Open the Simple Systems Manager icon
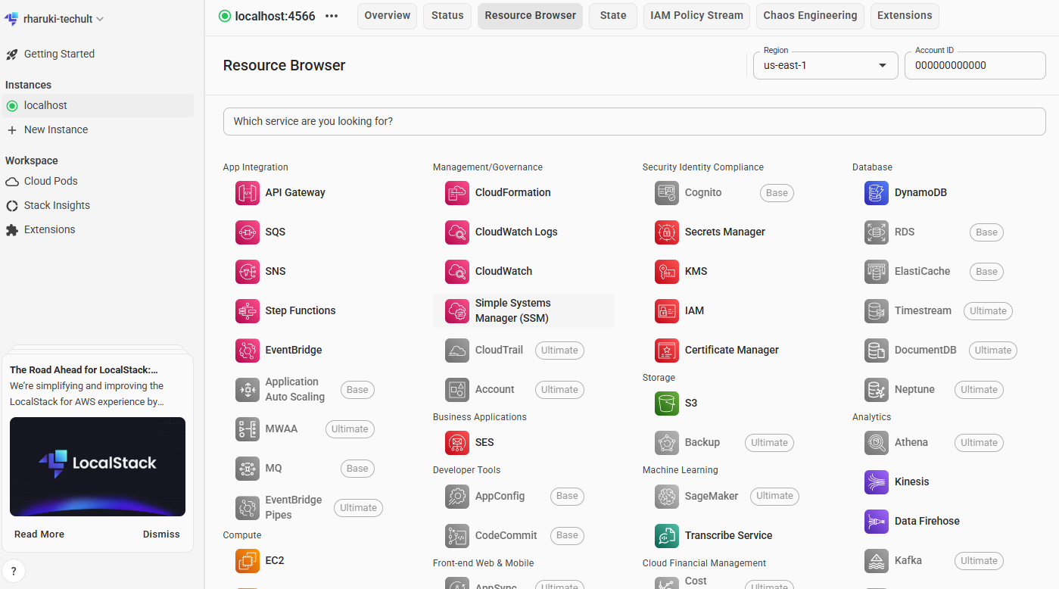The height and width of the screenshot is (589, 1059). [x=457, y=311]
